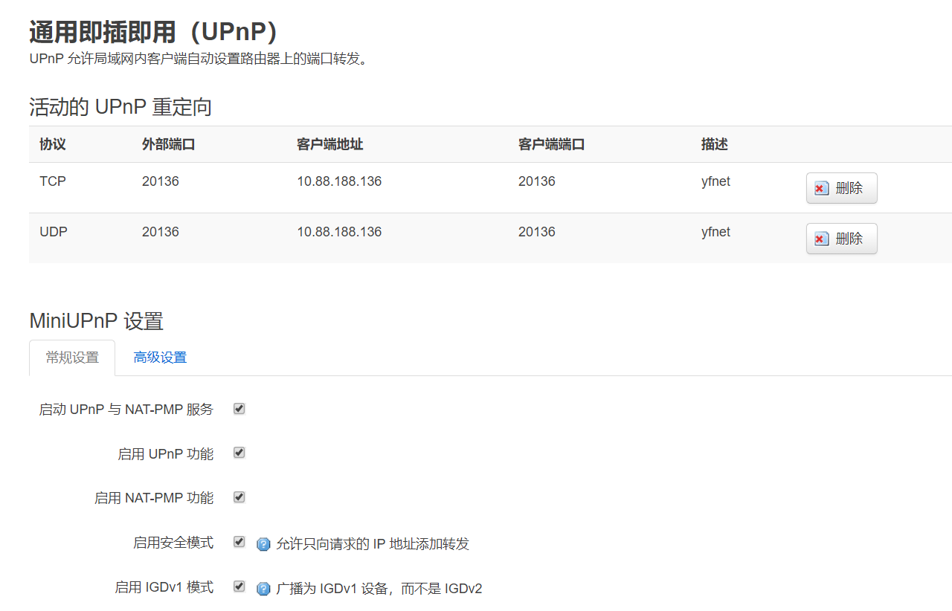The height and width of the screenshot is (611, 952).
Task: Select the 常规设置 tab
Action: [x=71, y=358]
